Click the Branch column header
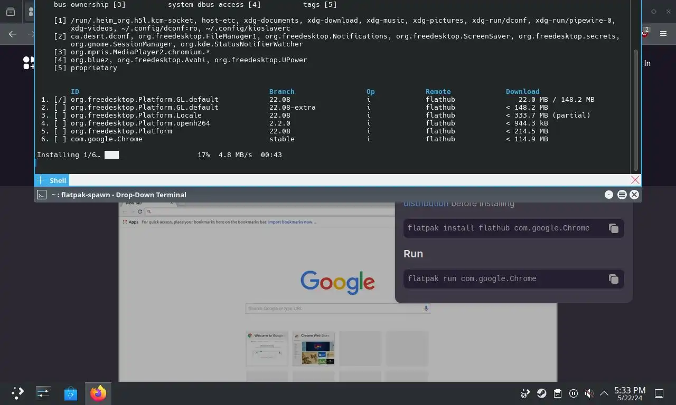Image resolution: width=676 pixels, height=405 pixels. coord(282,92)
